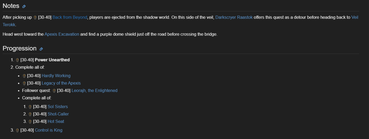Click the quest icon before Shot-Caller
Image resolution: width=369 pixels, height=139 pixels.
[30, 114]
